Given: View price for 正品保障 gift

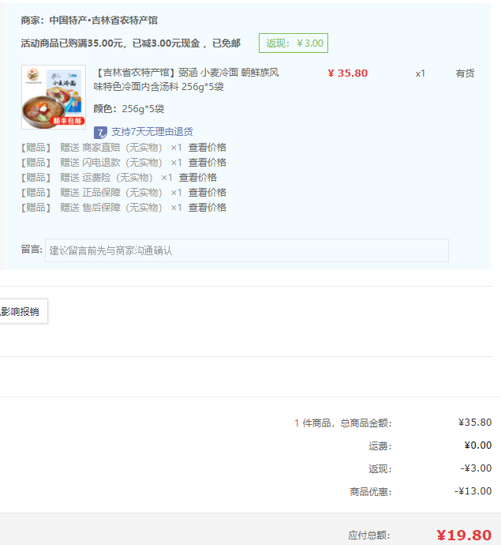Looking at the screenshot, I should [x=208, y=193].
